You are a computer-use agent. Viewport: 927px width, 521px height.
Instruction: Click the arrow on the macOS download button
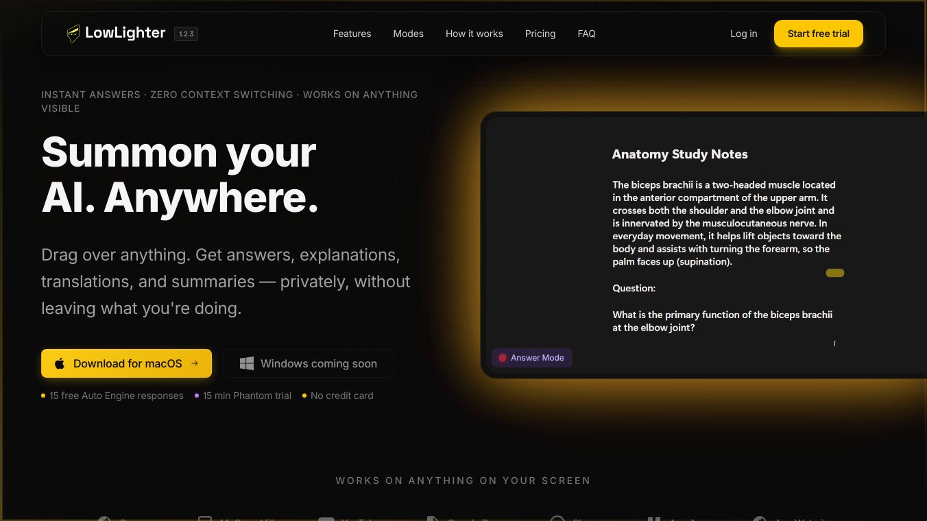tap(195, 363)
